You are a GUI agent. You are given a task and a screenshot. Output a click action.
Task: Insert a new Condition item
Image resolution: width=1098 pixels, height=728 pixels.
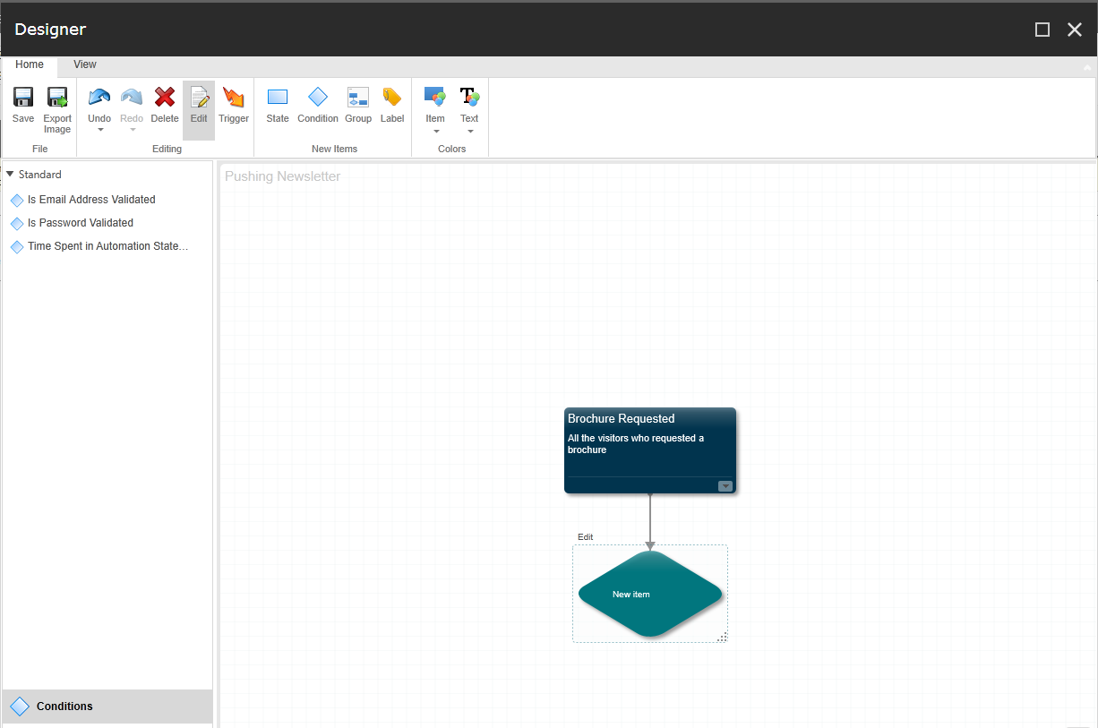click(x=318, y=106)
